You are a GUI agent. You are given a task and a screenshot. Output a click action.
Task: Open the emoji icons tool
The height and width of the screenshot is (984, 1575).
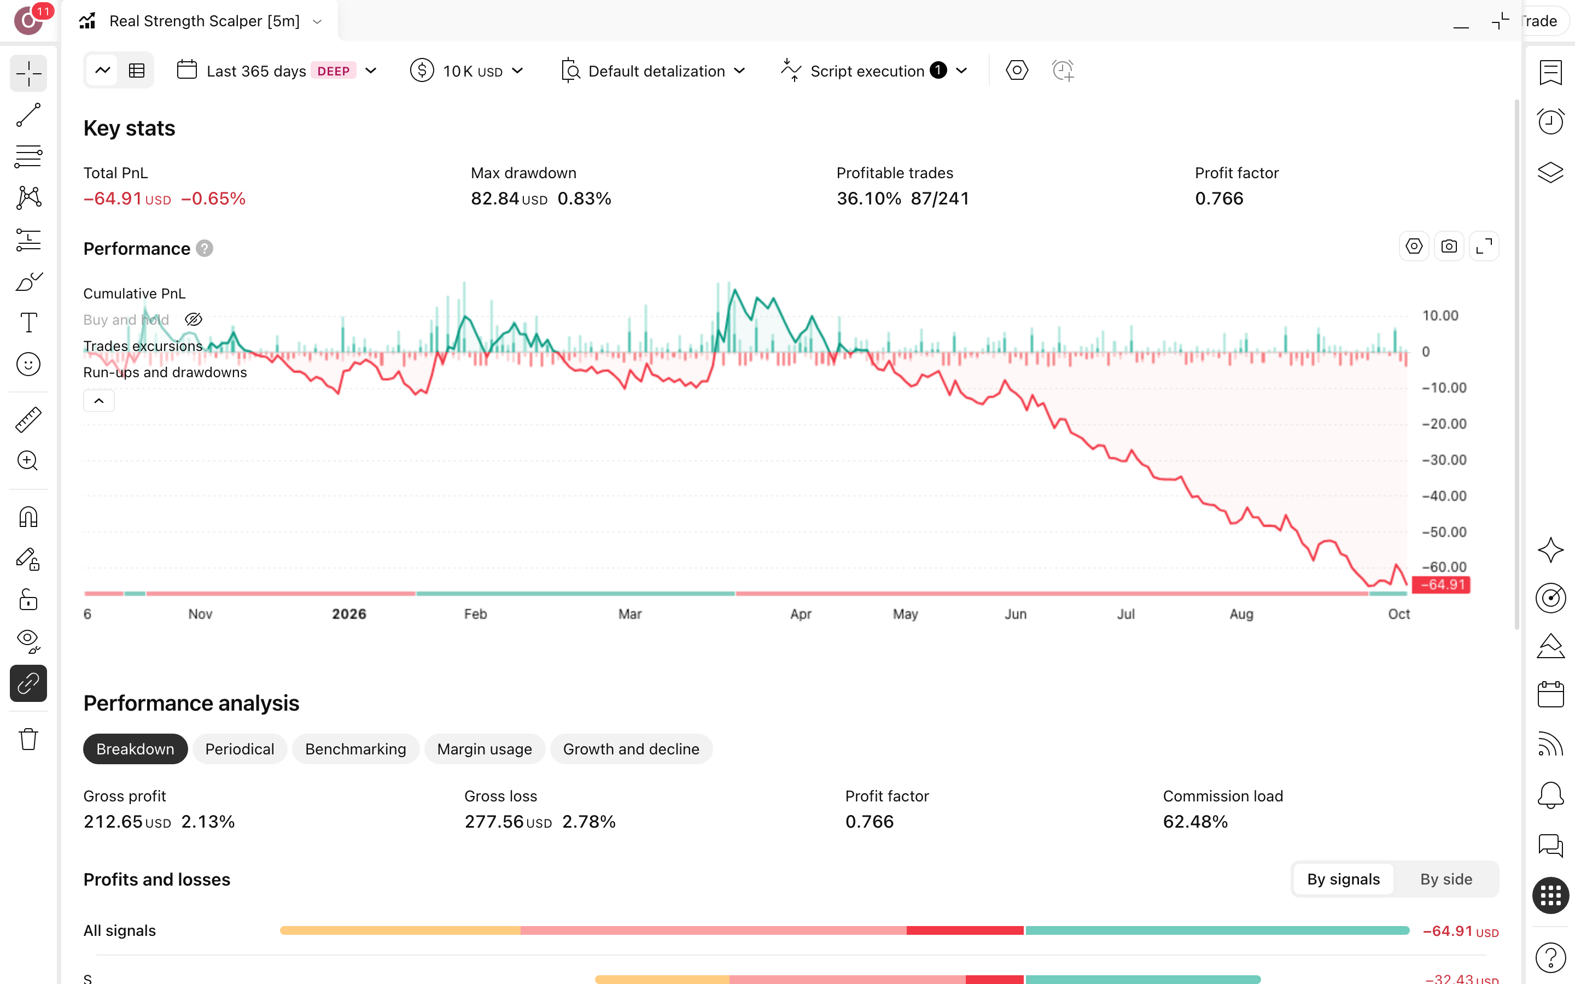[28, 365]
